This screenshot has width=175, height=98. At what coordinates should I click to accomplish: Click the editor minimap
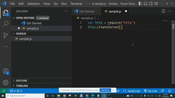tap(167, 21)
